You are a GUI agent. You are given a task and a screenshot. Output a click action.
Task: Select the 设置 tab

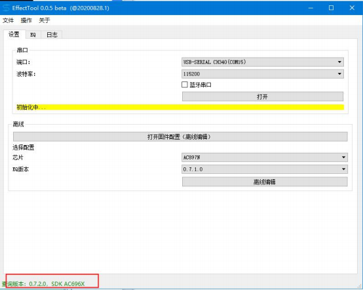click(x=14, y=34)
